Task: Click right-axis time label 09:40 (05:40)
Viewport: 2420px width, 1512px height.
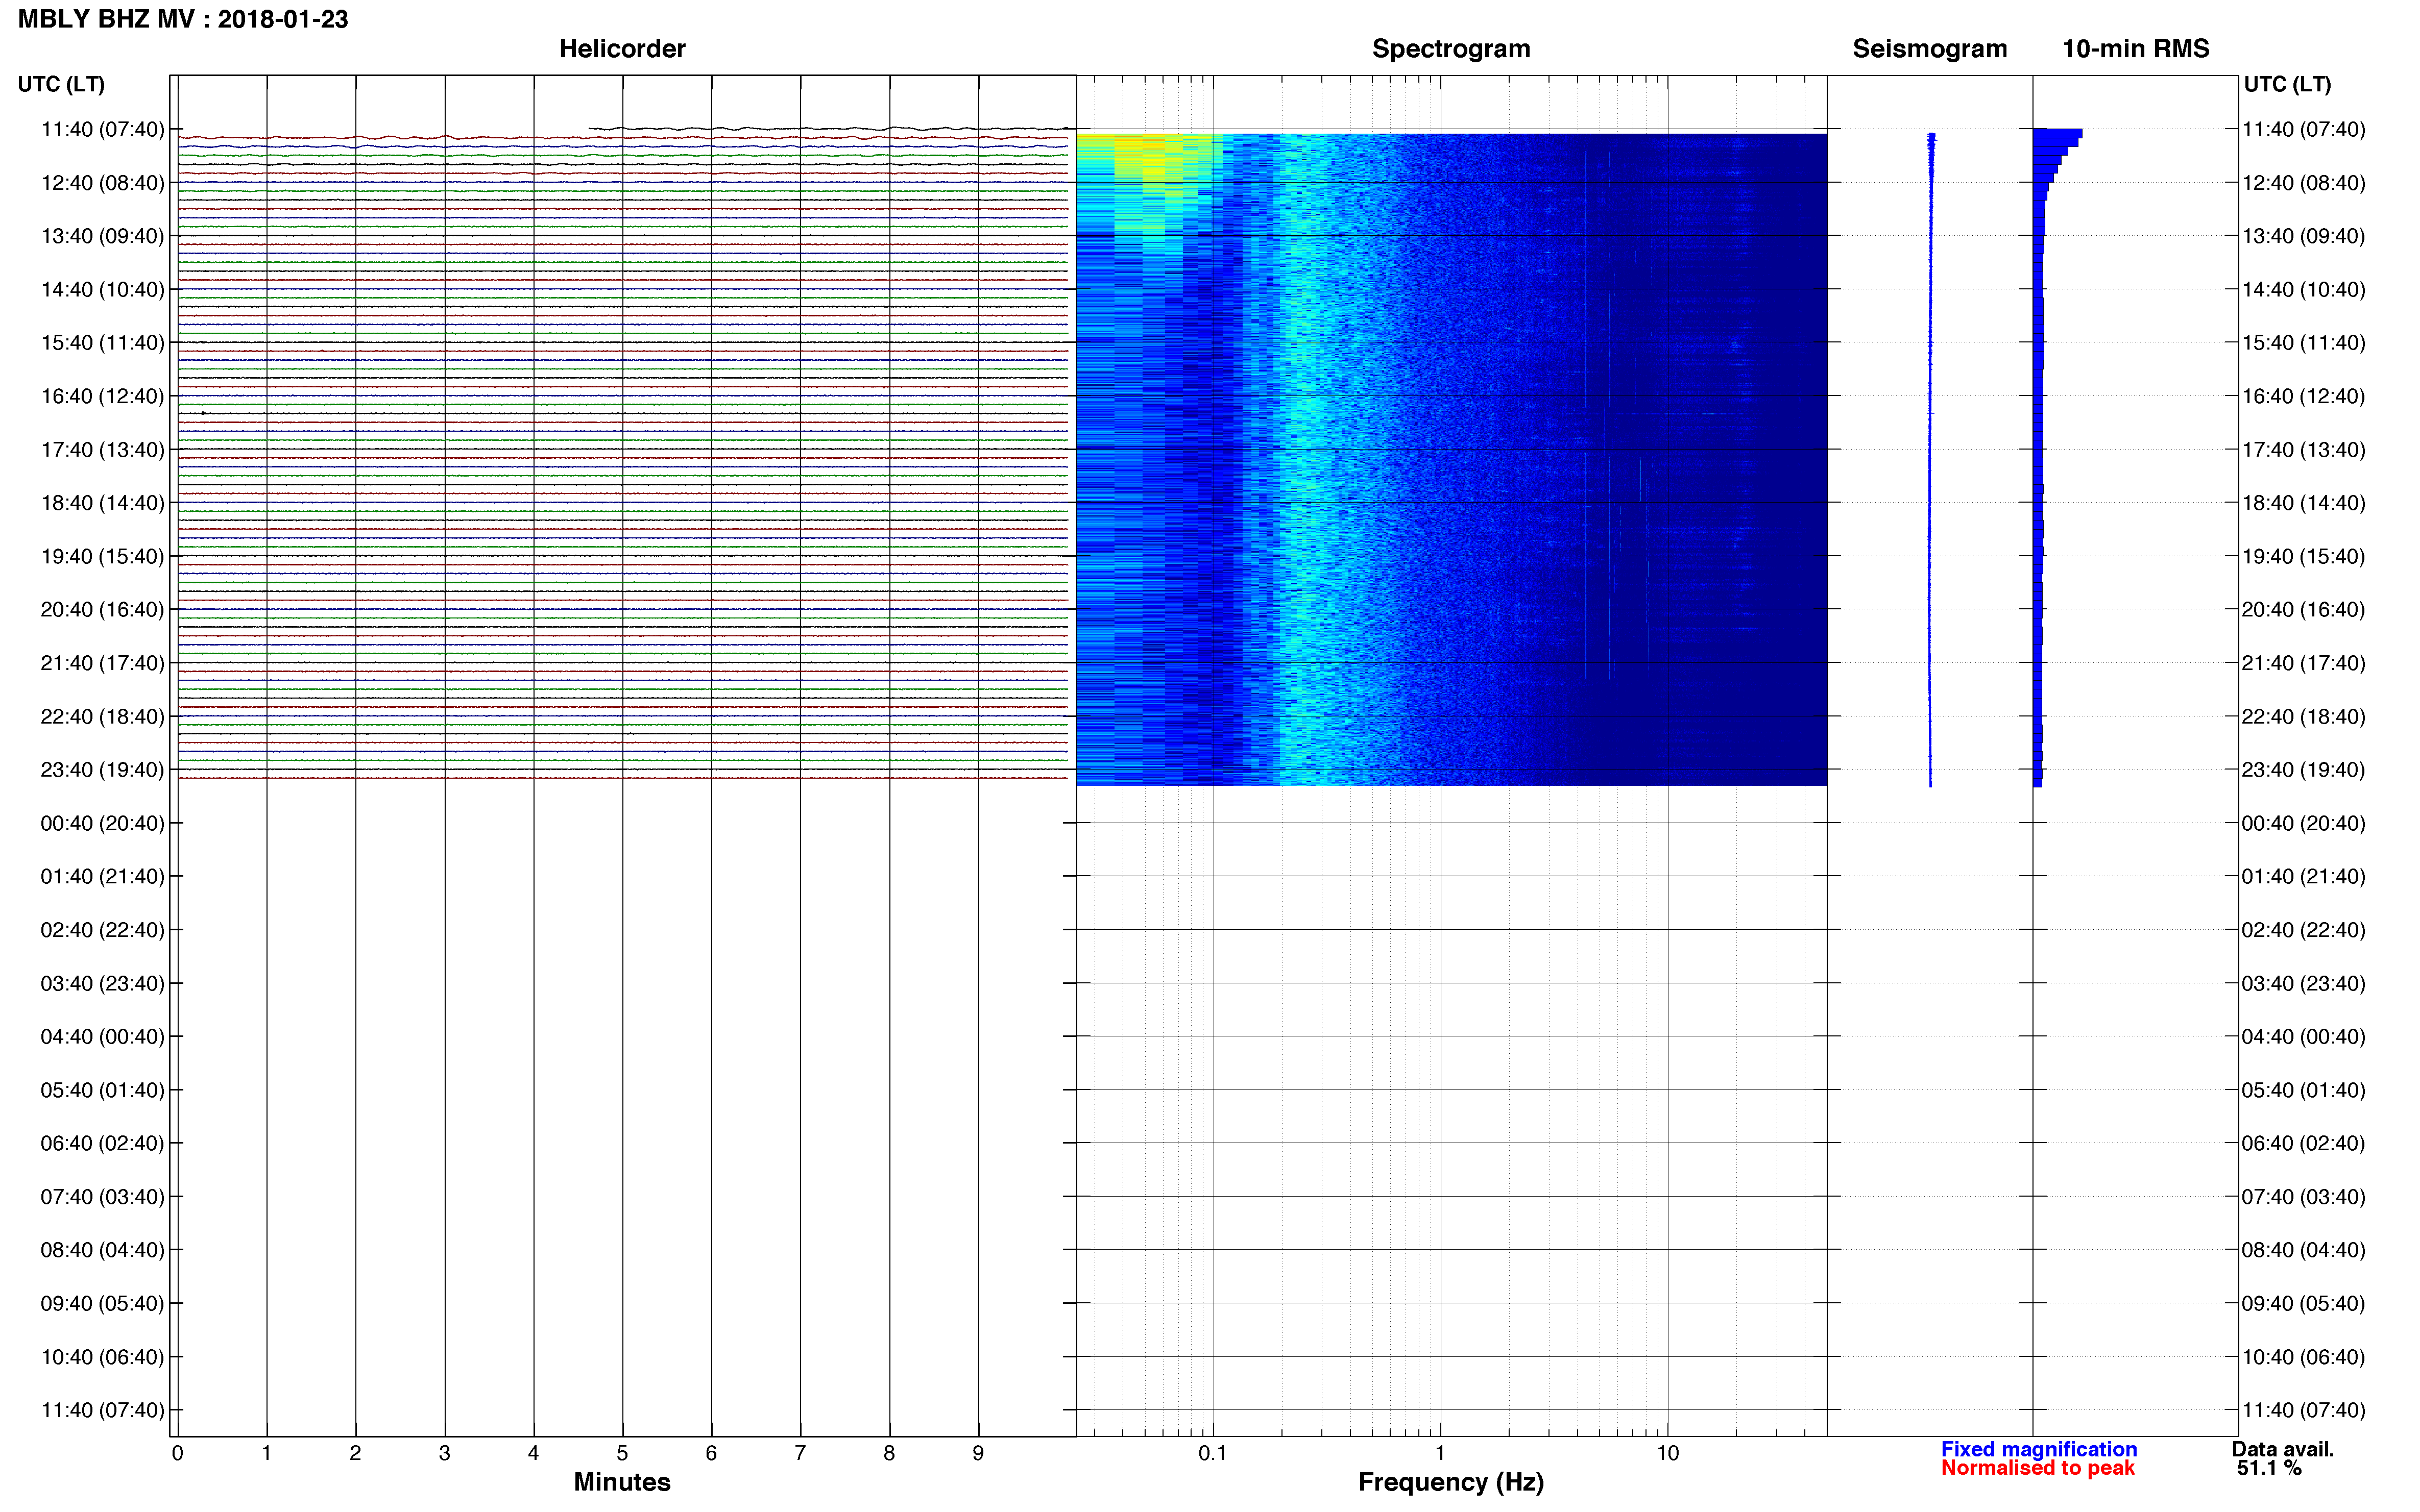Action: (2303, 1303)
